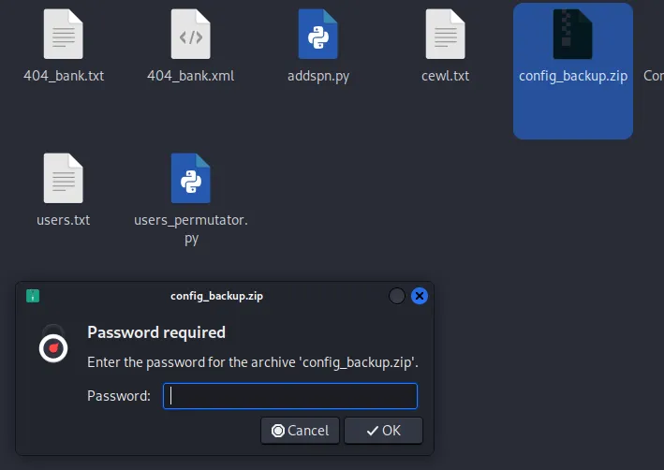Close the password dialog with the X button
This screenshot has width=664, height=470.
[420, 296]
